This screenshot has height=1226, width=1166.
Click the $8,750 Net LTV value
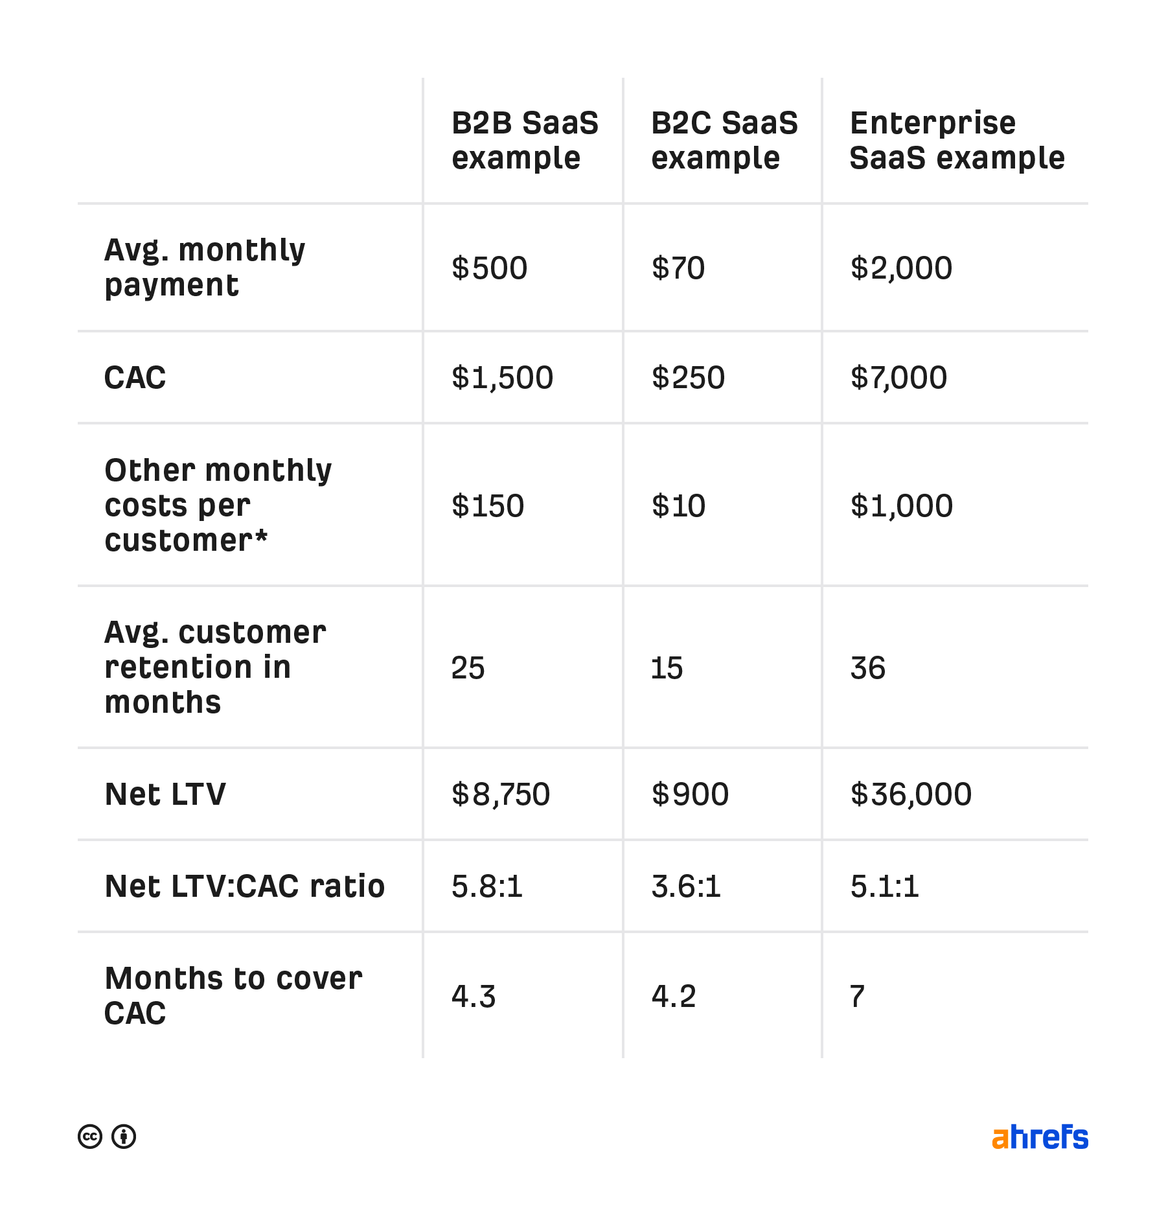point(501,794)
